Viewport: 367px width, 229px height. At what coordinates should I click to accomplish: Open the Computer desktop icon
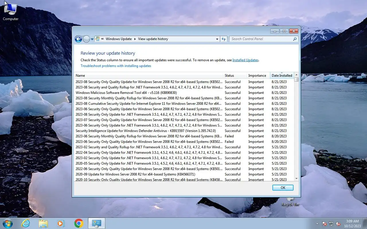(11, 12)
